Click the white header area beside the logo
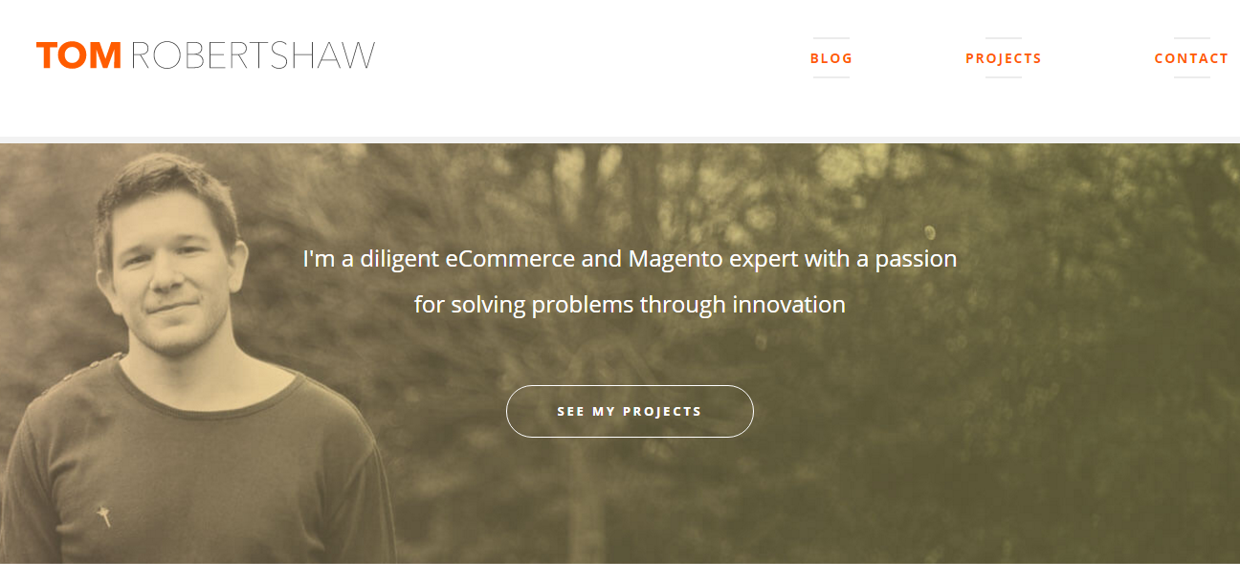The image size is (1240, 581). [x=574, y=57]
